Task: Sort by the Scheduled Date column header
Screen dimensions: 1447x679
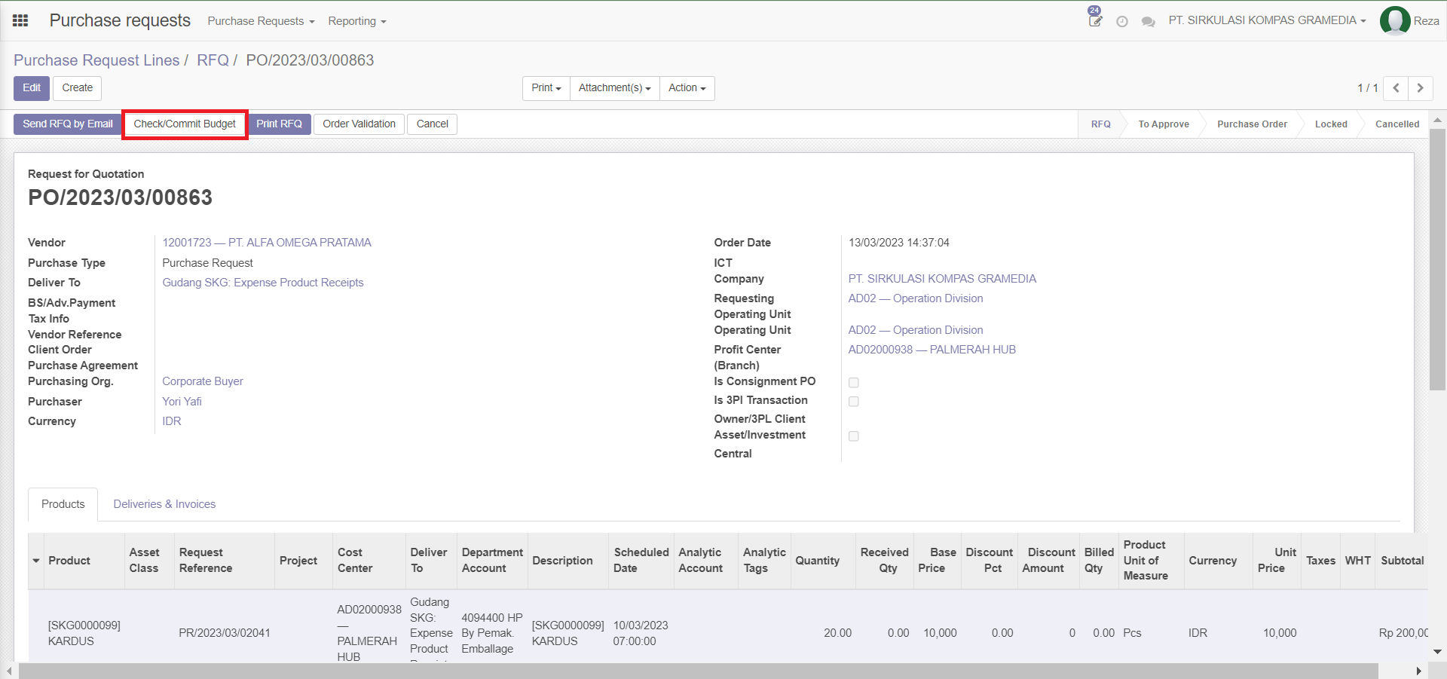Action: click(x=641, y=561)
